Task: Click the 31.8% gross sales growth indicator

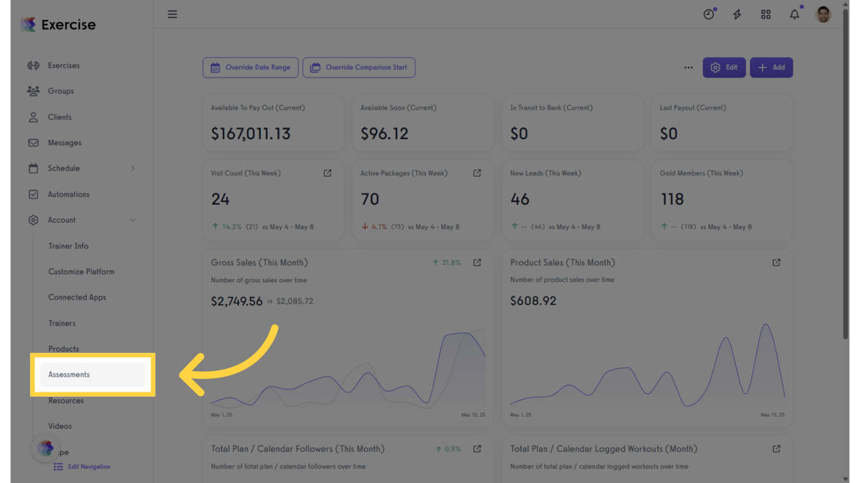Action: point(446,263)
